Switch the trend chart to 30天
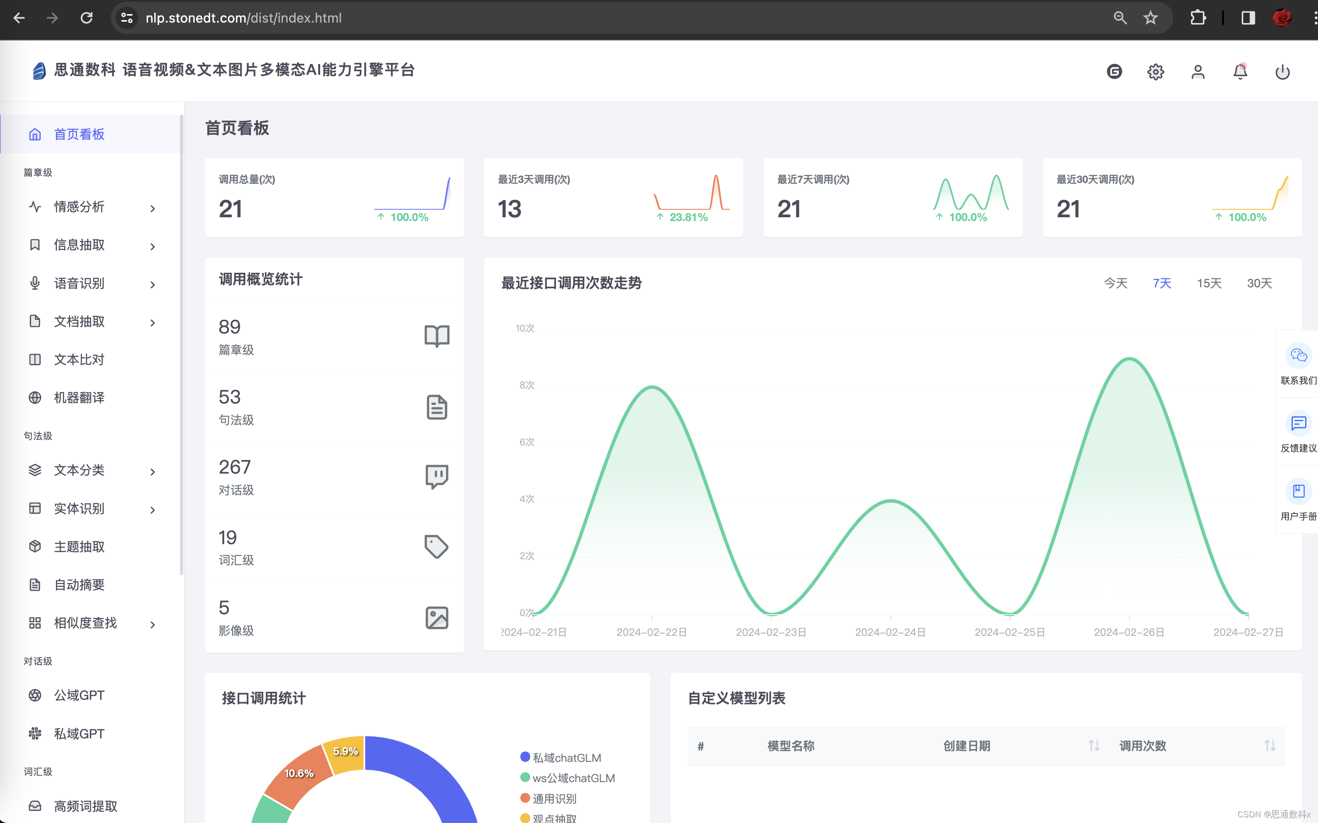 coord(1259,283)
